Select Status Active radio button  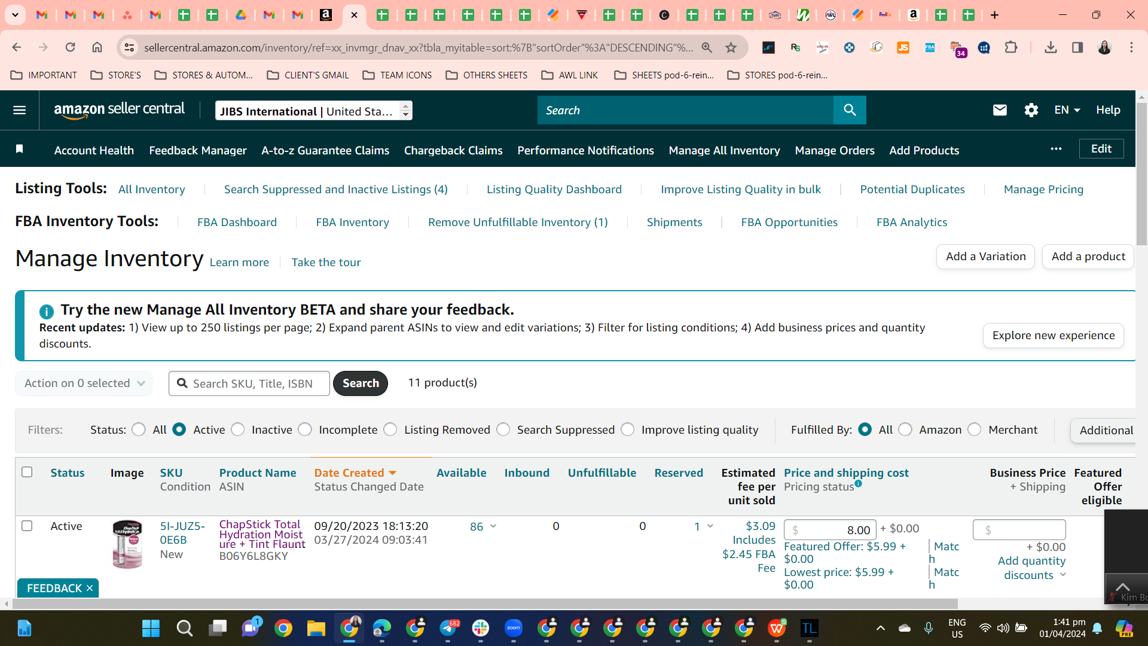(x=179, y=429)
